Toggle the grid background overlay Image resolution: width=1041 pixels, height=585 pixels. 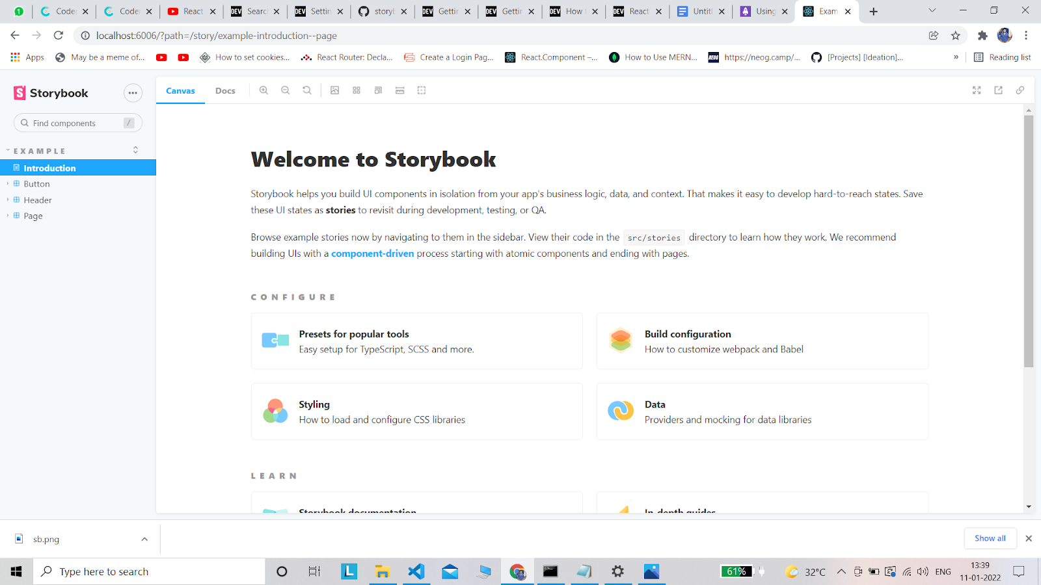coord(357,90)
